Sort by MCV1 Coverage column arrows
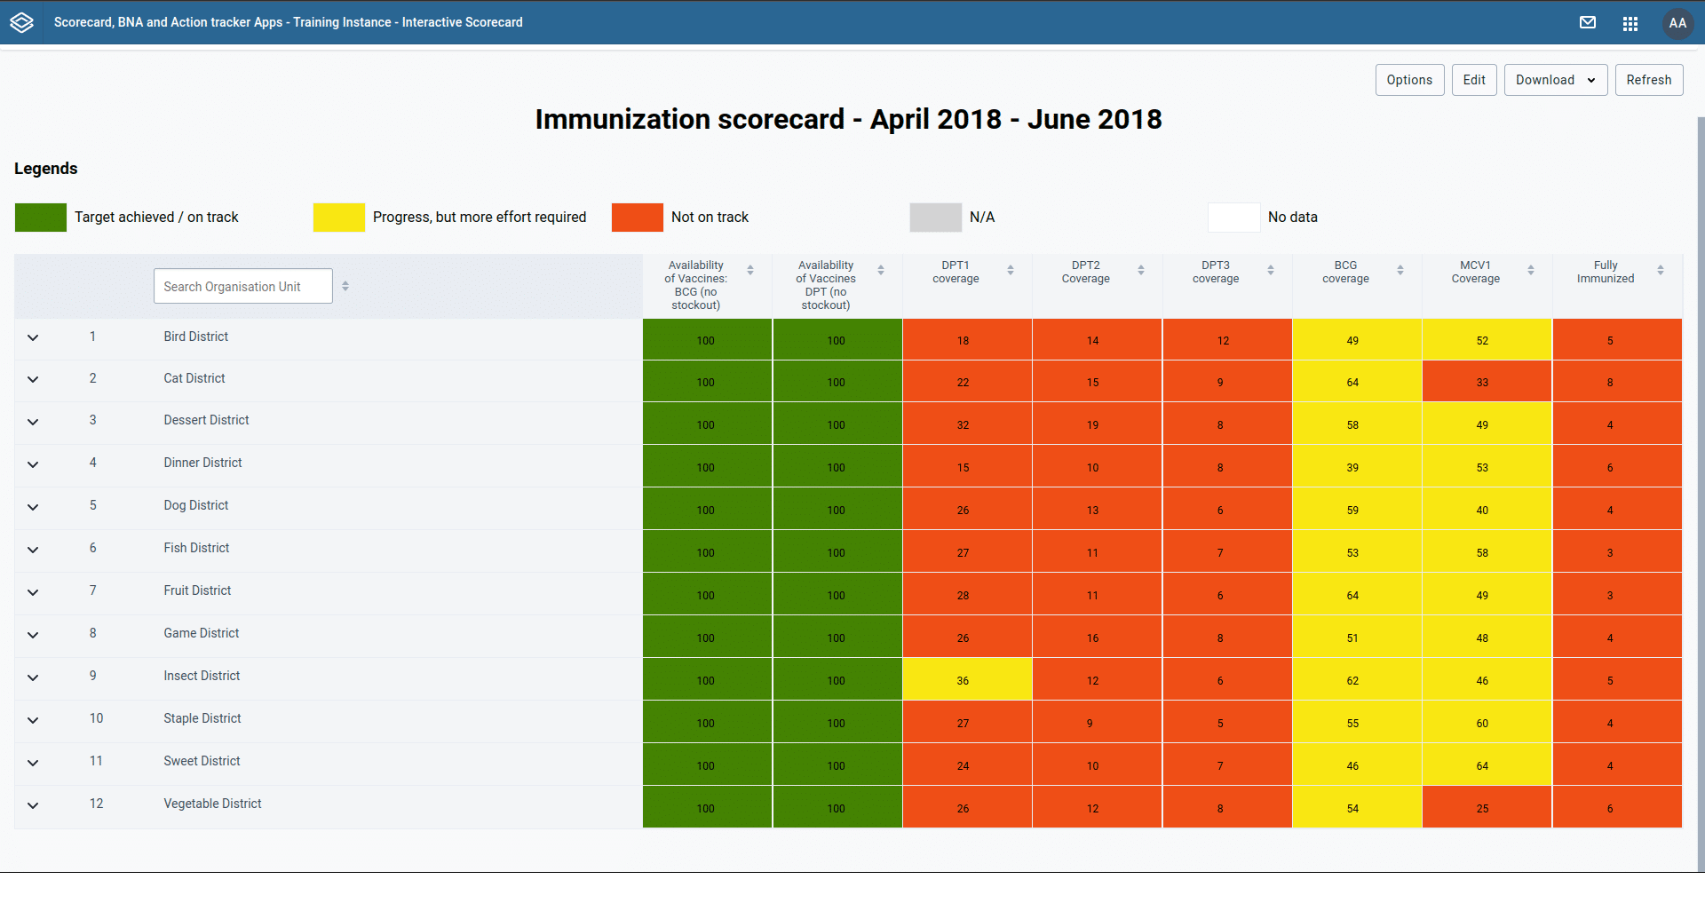 pyautogui.click(x=1531, y=270)
